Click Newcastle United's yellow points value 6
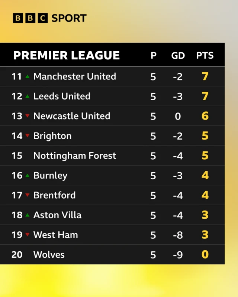This screenshot has height=297, width=238. 205,116
